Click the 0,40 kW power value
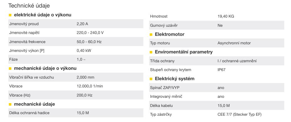This screenshot has height=122, width=291. (x=84, y=51)
